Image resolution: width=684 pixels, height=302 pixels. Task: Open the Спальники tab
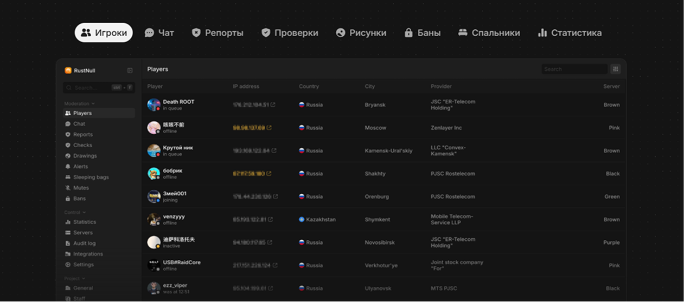tap(489, 32)
